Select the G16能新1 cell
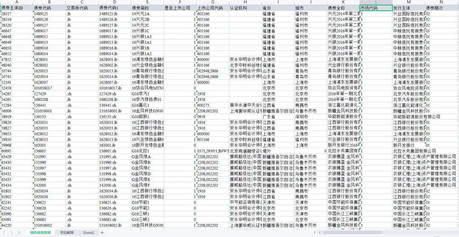The width and height of the screenshot is (459, 237). [x=147, y=117]
